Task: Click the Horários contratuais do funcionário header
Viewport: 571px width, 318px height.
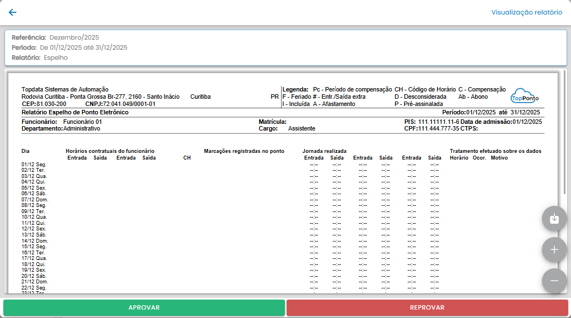Action: click(110, 151)
